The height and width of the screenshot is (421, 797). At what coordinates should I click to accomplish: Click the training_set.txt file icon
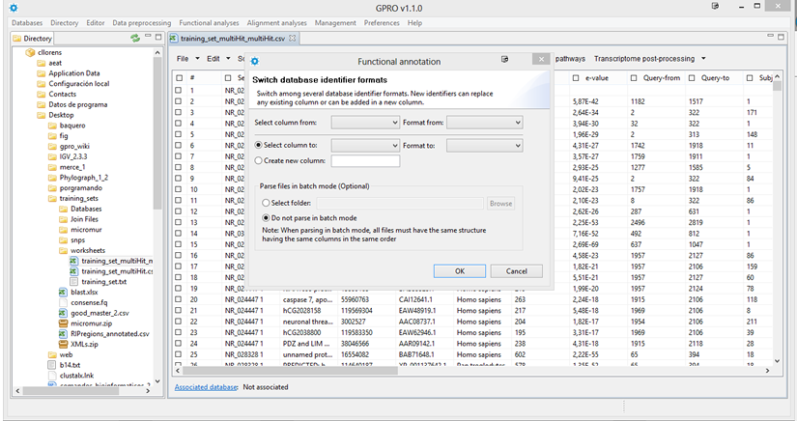tap(74, 281)
